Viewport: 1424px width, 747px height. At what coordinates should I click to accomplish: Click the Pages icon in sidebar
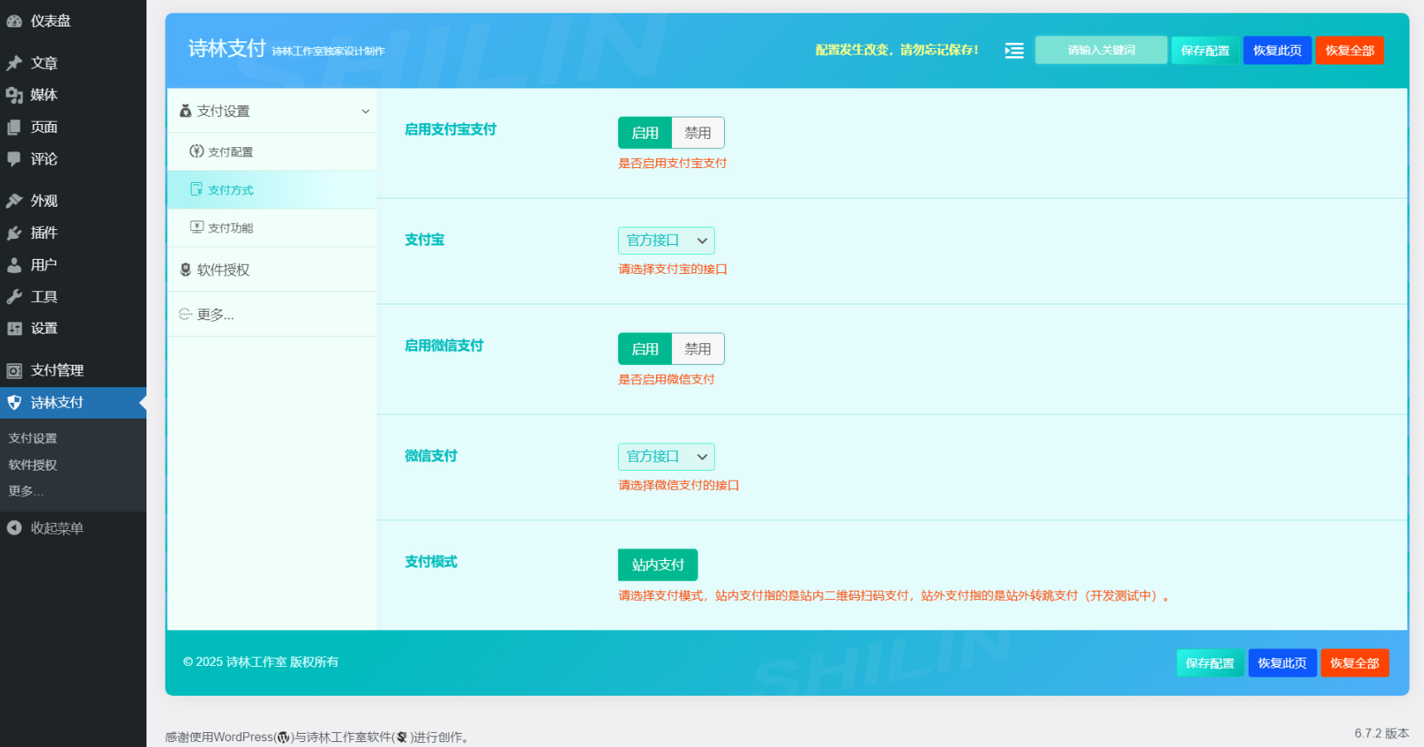pos(14,127)
